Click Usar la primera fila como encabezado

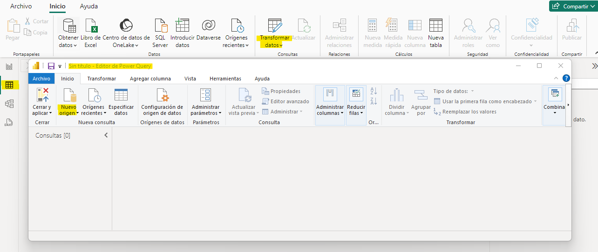(x=485, y=101)
